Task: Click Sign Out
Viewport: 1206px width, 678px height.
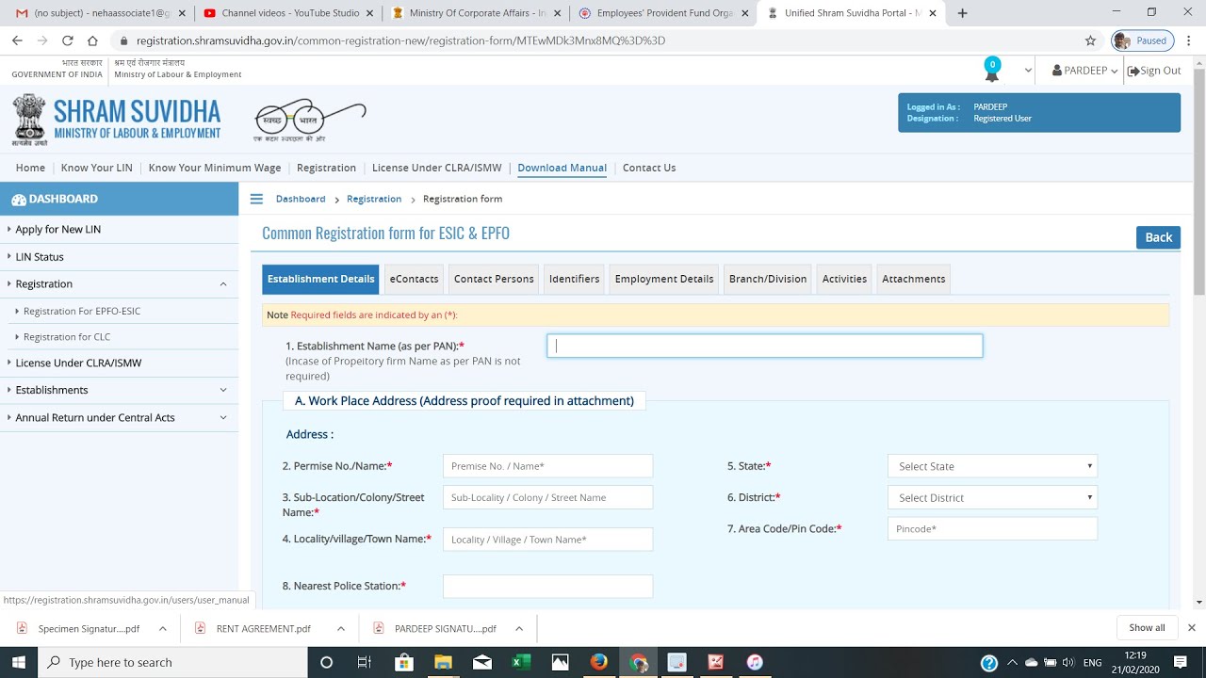Action: pos(1154,71)
